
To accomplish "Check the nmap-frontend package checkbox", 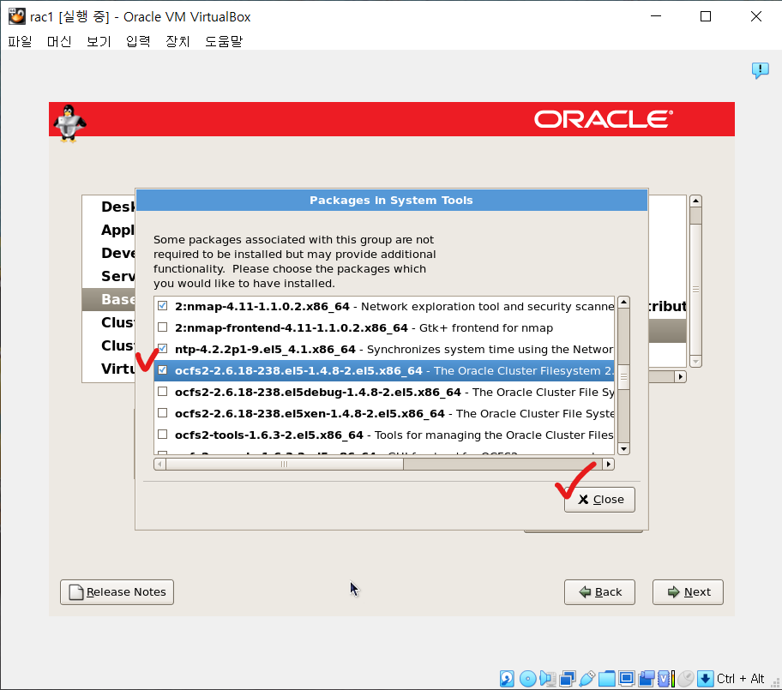I will 163,327.
